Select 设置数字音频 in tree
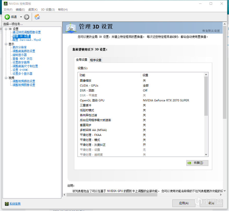Viewport: 229px width, 211px height. [x=21, y=62]
